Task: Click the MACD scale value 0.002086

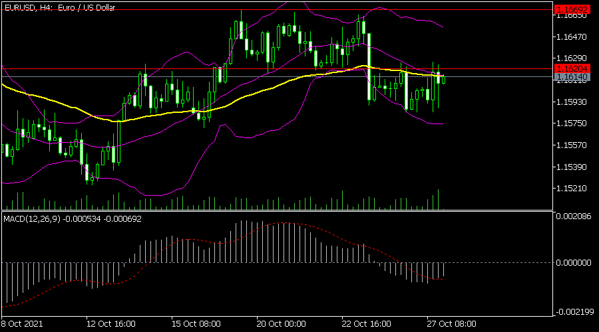Action: (574, 216)
